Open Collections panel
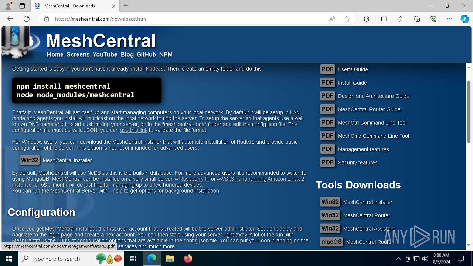473x266 pixels. [417, 19]
